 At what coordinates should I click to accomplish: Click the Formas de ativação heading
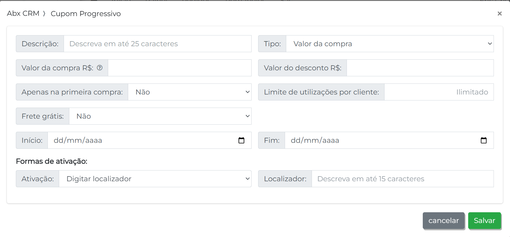[x=51, y=161]
